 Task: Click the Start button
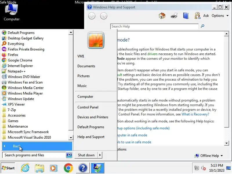(8, 168)
